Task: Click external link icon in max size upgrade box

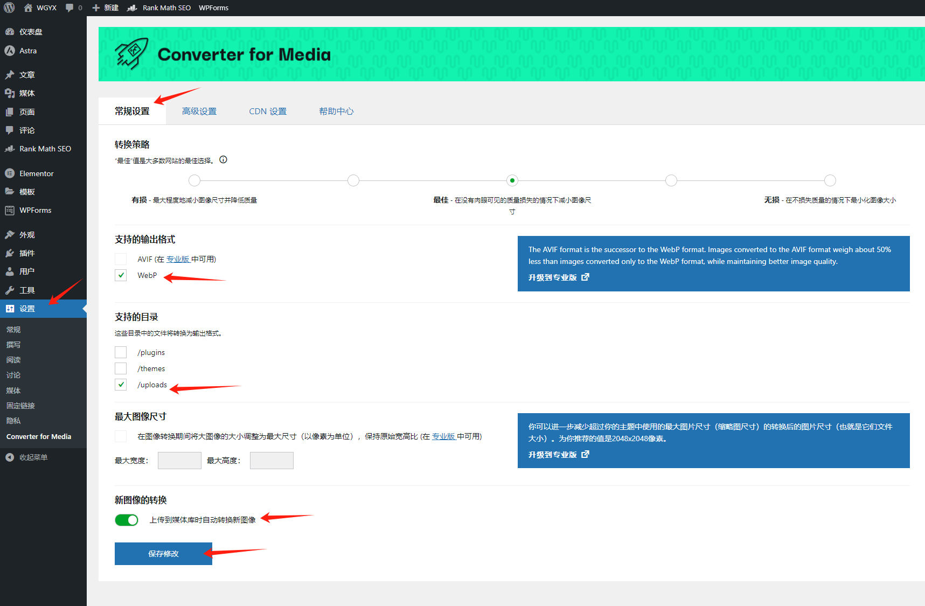Action: click(585, 454)
